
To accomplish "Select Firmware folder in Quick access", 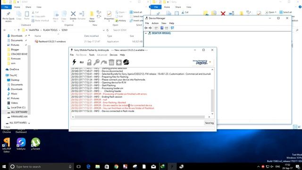I will coord(16,59).
